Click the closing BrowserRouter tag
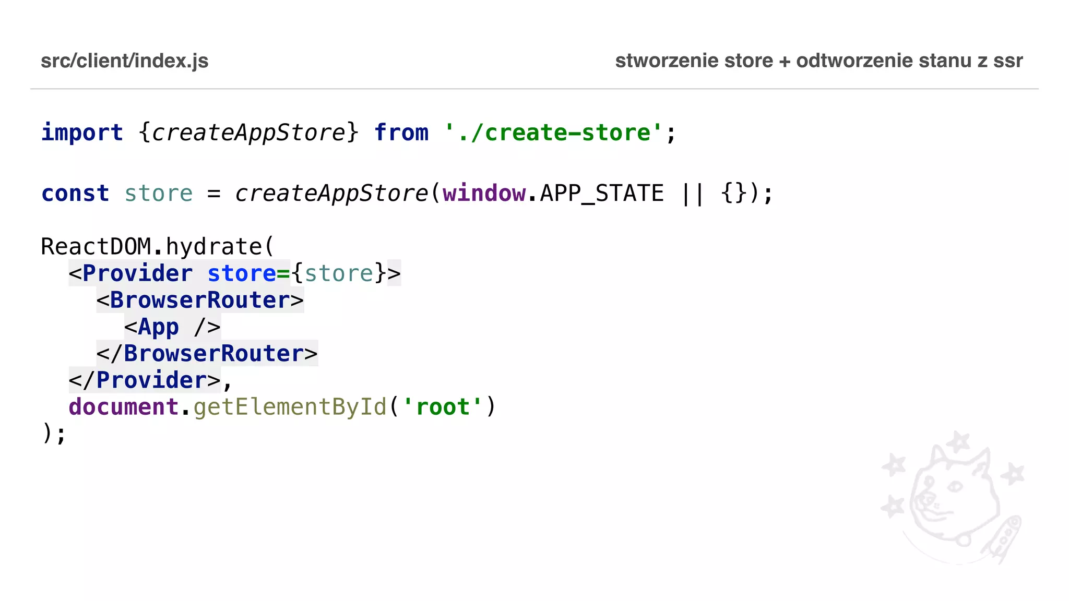 point(207,354)
